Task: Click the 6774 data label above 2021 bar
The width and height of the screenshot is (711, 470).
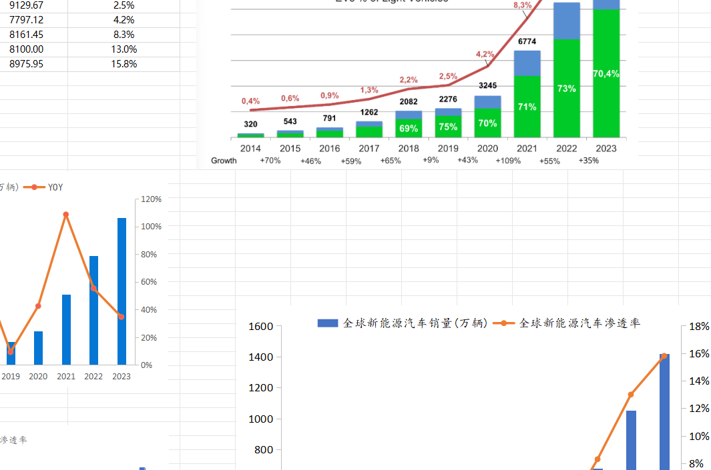Action: 527,41
